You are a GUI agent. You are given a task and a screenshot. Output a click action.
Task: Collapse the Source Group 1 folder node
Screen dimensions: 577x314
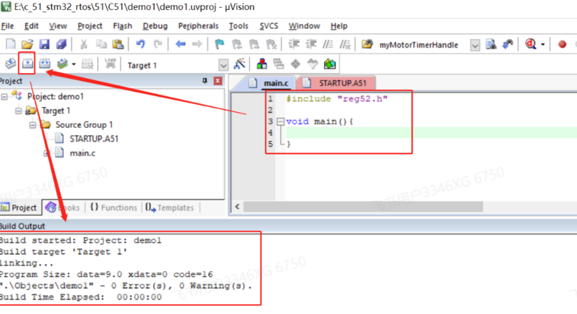click(x=32, y=125)
